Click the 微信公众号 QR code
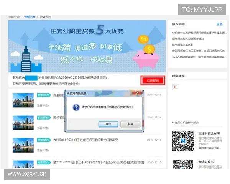230x184 pixels. pos(183,164)
